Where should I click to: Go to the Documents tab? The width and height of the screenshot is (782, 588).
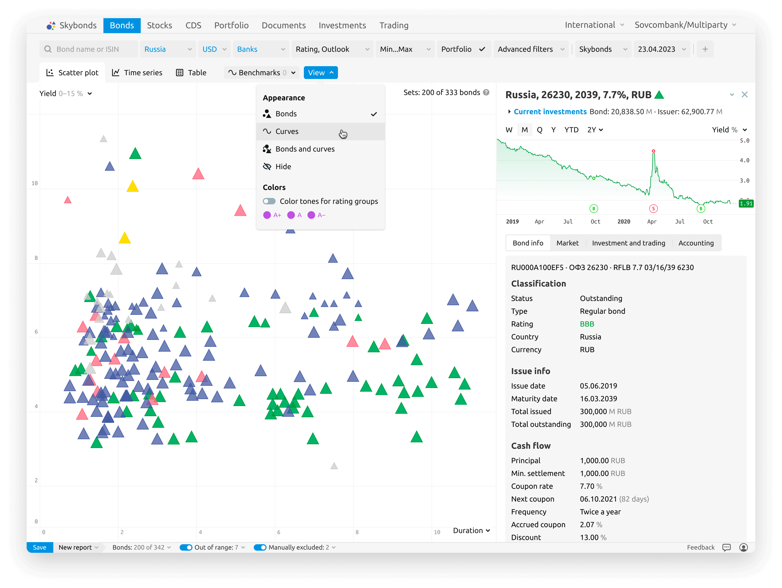(x=284, y=25)
